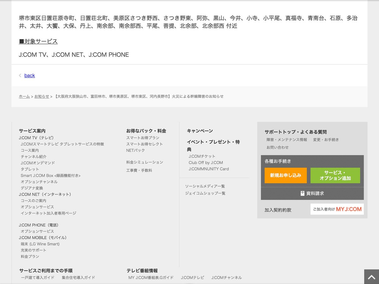Screen dimensions: 379x284
Task: Click サービス・オプション追加 green button
Action: [x=335, y=175]
